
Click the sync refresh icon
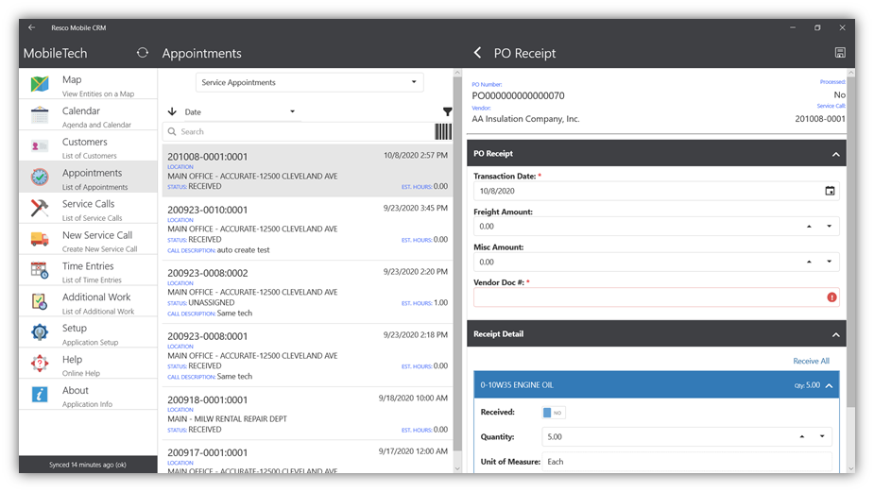pyautogui.click(x=143, y=53)
